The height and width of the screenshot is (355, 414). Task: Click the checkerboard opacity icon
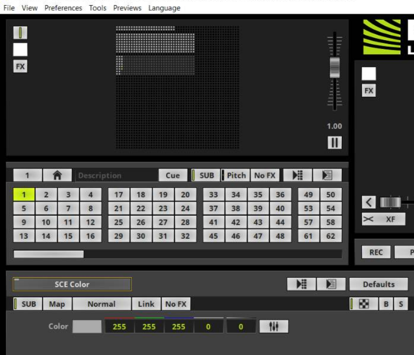(x=364, y=304)
